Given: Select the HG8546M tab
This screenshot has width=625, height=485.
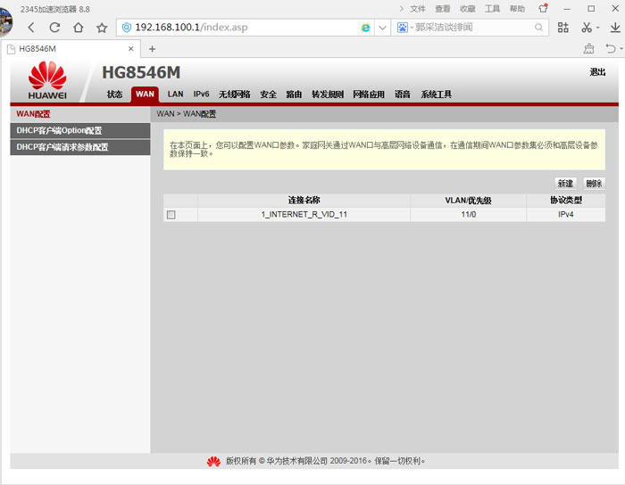Looking at the screenshot, I should click(x=71, y=48).
